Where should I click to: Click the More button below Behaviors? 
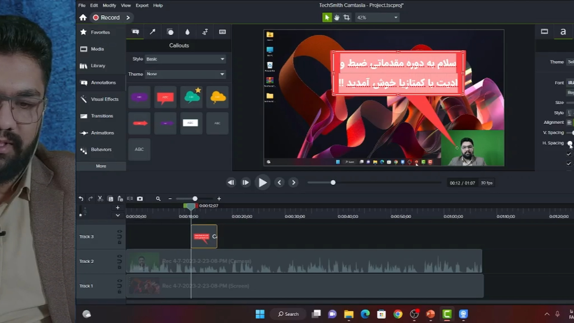101,166
